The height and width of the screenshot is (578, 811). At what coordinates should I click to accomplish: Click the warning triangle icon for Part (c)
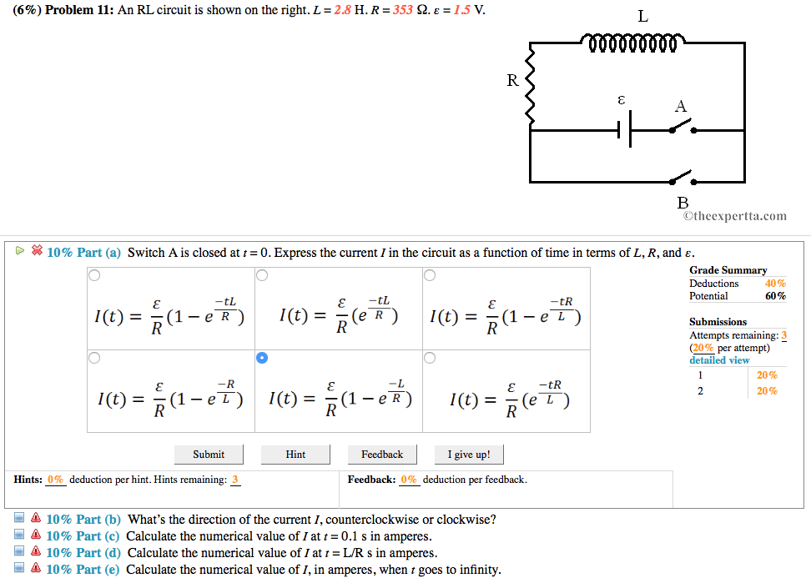click(x=36, y=535)
